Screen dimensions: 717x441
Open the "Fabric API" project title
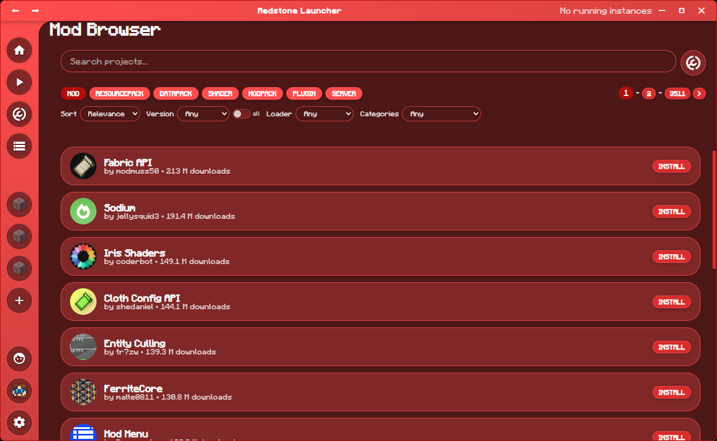pos(128,163)
